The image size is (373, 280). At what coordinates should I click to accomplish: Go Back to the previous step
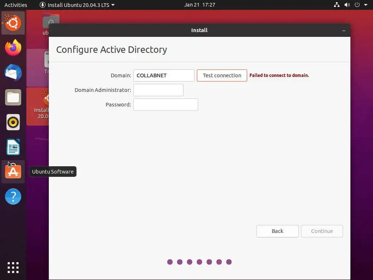277,231
